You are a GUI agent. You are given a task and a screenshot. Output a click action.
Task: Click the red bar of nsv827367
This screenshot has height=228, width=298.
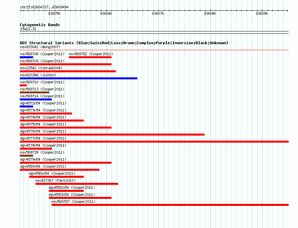coord(77,184)
